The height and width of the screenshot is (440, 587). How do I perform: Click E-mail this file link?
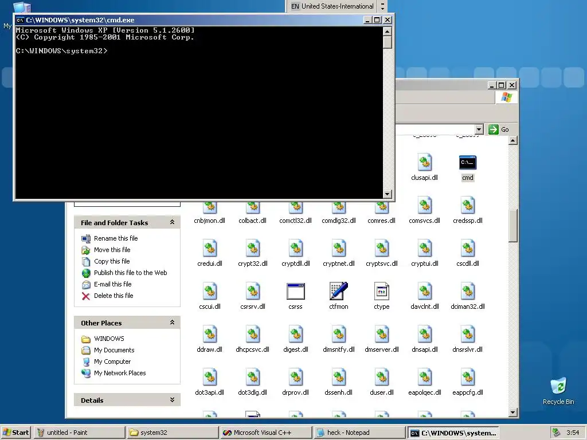[x=113, y=284]
